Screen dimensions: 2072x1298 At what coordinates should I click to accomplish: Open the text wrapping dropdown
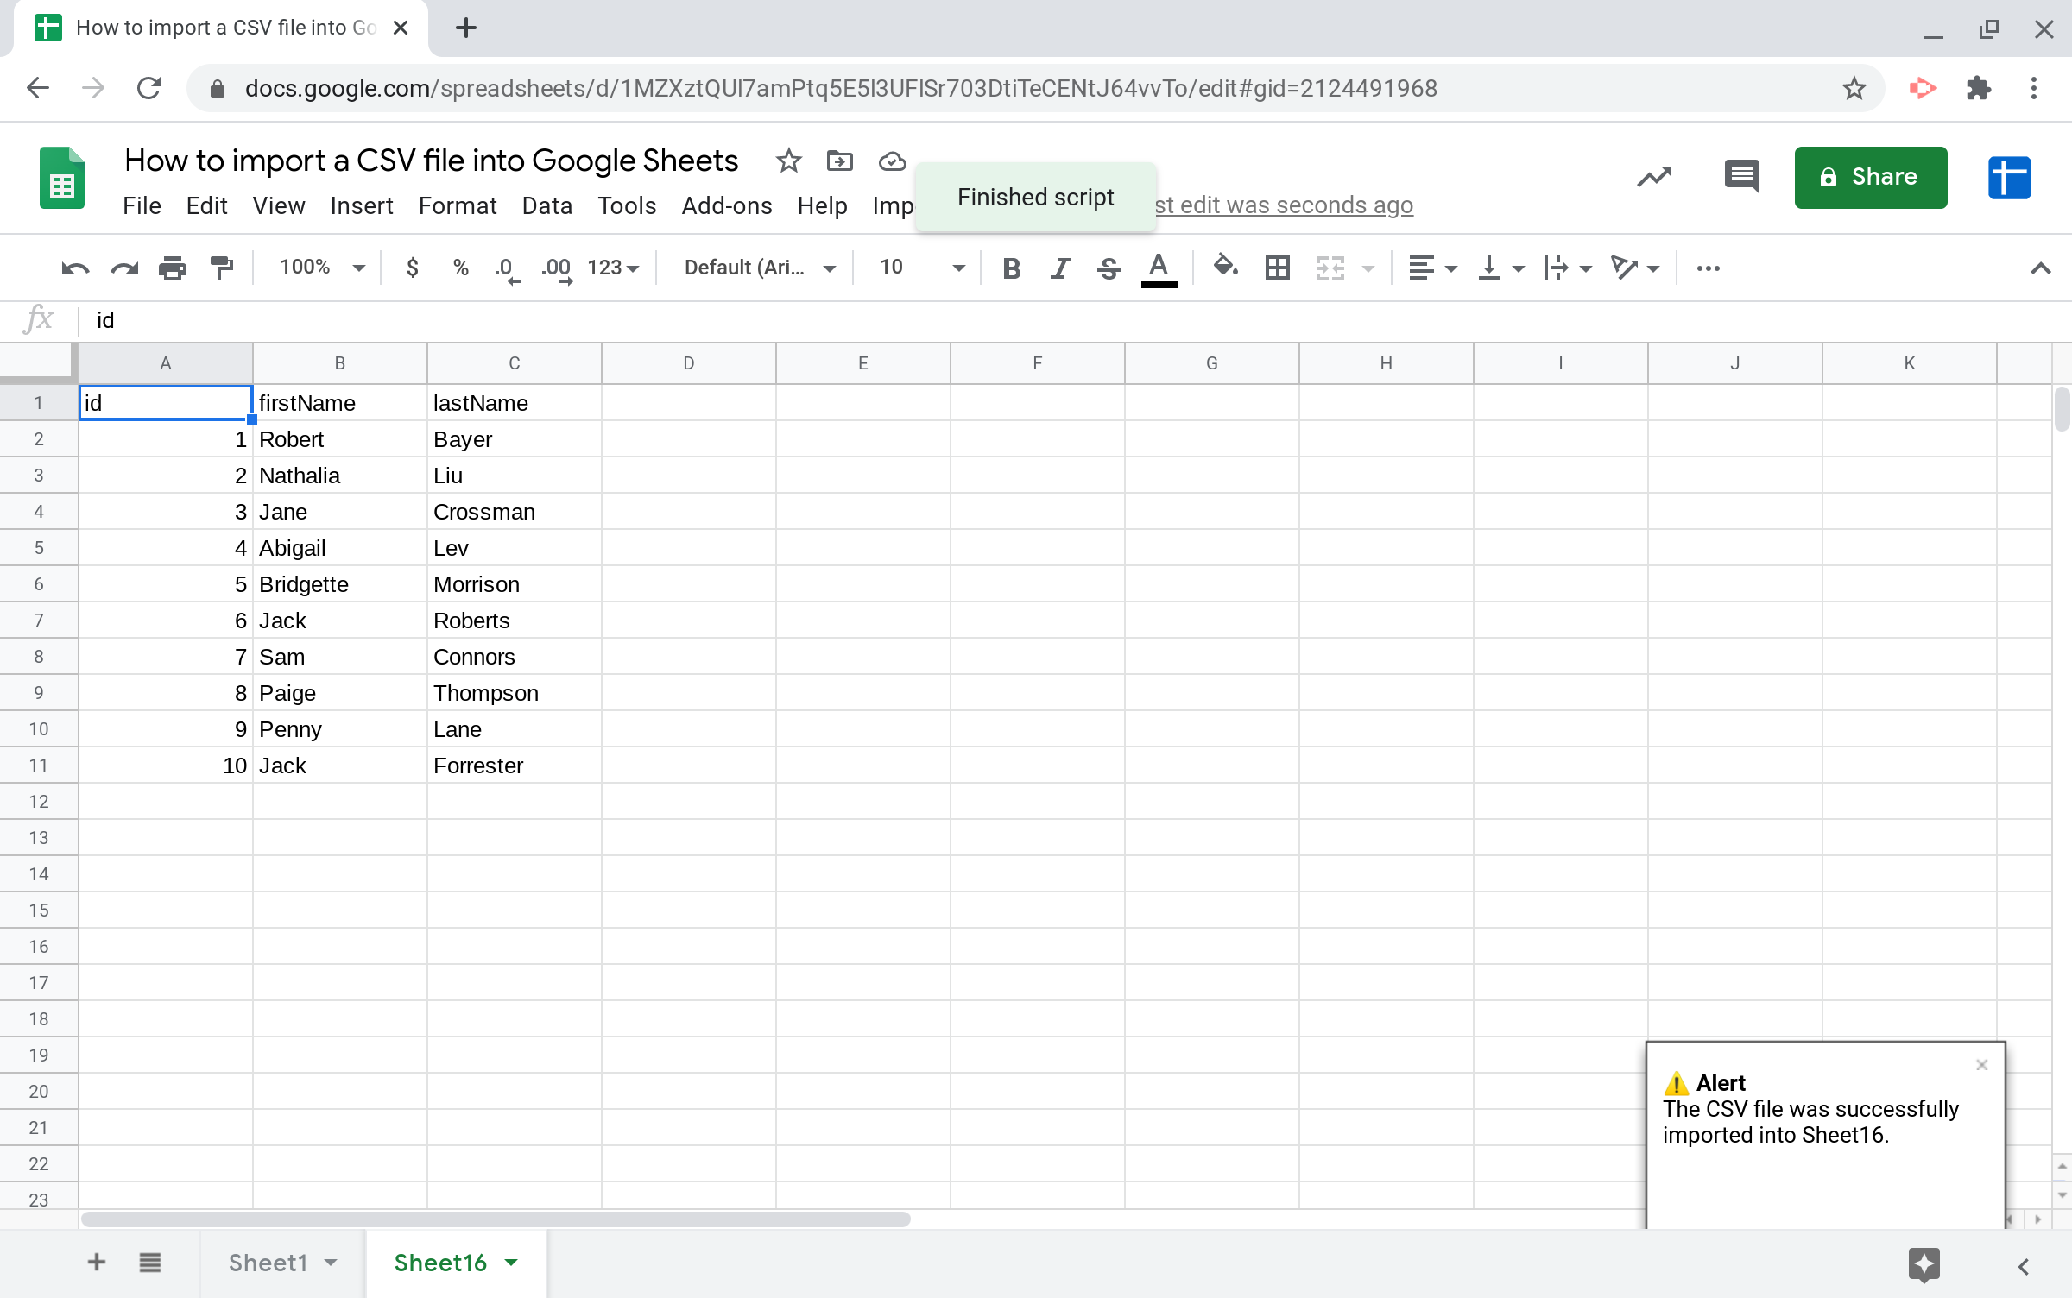coord(1568,268)
